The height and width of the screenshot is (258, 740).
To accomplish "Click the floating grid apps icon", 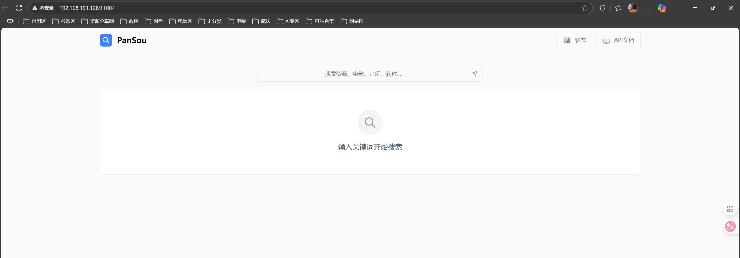I will (730, 208).
